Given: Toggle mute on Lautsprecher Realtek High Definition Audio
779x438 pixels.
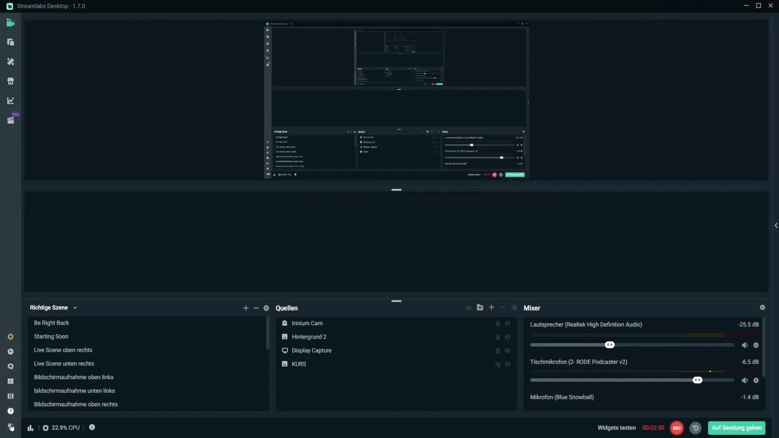Looking at the screenshot, I should coord(744,344).
